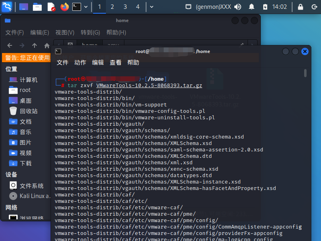Open terminal 帮助 menu
Image resolution: width=321 pixels, height=241 pixels.
(133, 63)
